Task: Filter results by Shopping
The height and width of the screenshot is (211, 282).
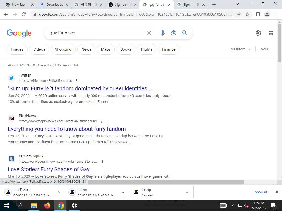Action: pyautogui.click(x=63, y=49)
